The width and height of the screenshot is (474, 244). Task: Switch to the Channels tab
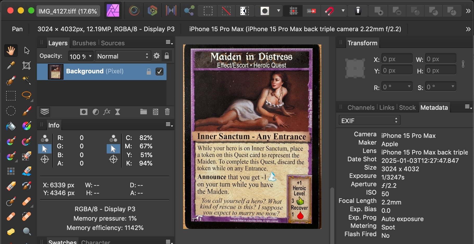(361, 107)
